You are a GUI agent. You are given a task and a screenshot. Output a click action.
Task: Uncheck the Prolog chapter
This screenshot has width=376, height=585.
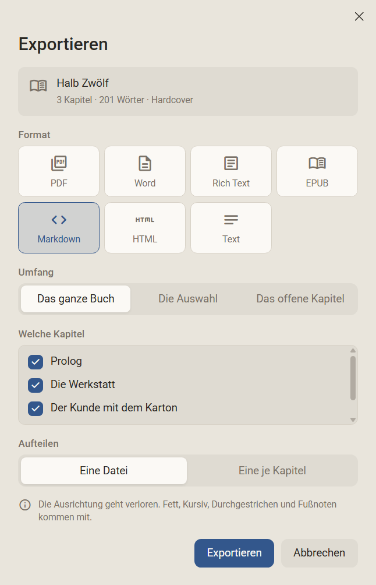pos(36,361)
